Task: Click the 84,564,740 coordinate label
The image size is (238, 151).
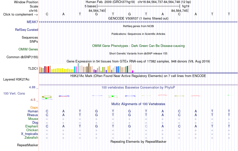Action: 97,11
